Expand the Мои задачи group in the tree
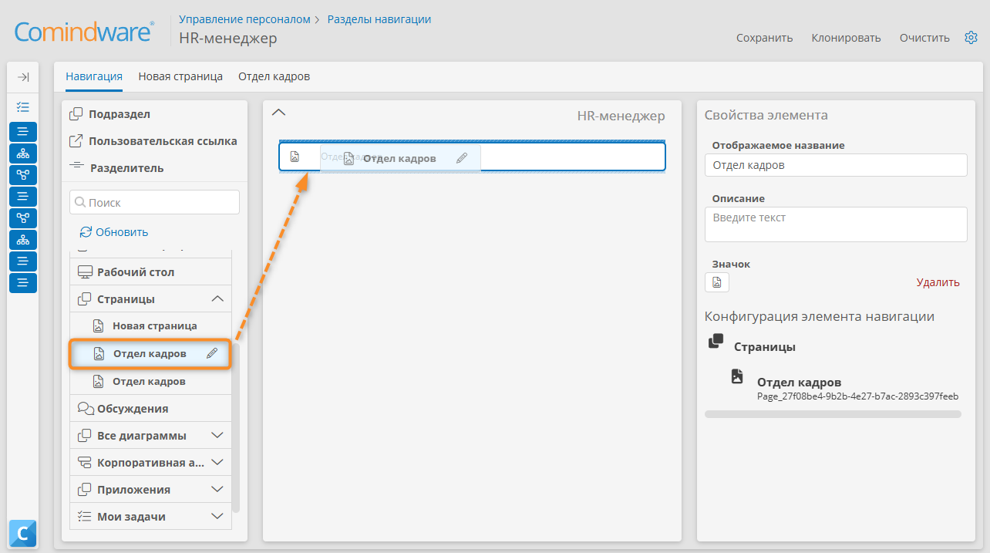The image size is (990, 553). point(217,517)
